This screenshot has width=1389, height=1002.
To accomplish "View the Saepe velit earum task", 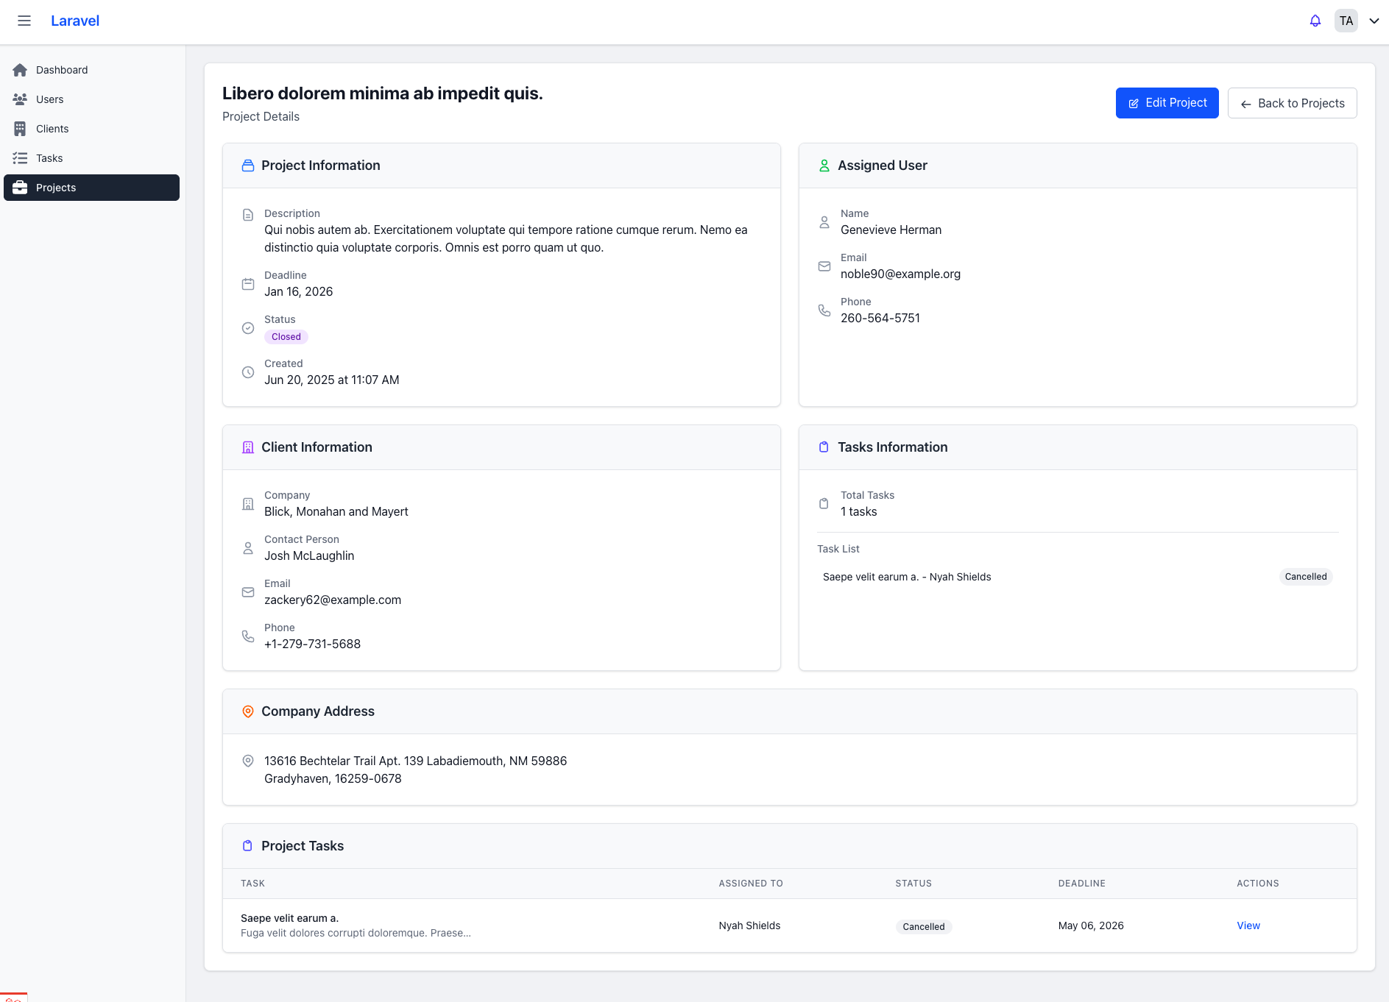I will coord(1248,925).
